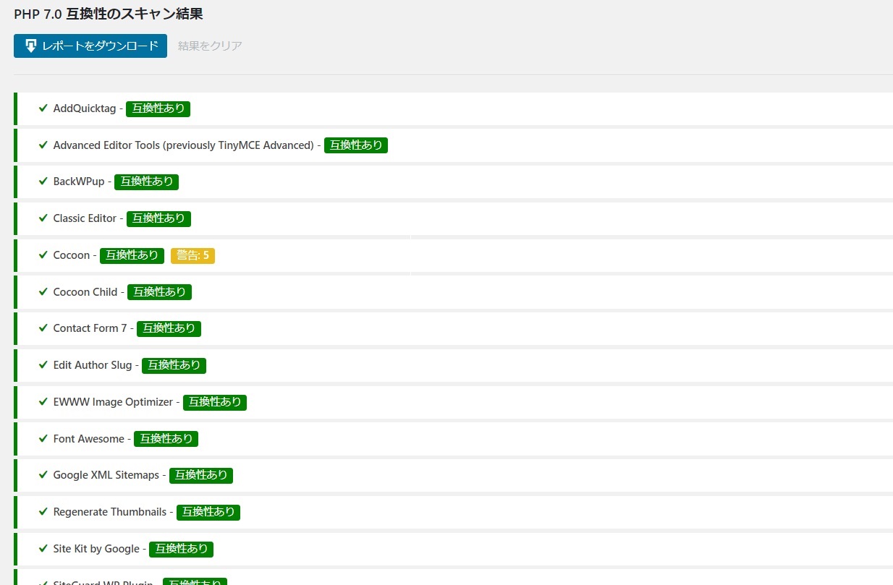This screenshot has height=585, width=893.
Task: Click the 互換性あり badge left of 警告: 5
Action: click(132, 255)
